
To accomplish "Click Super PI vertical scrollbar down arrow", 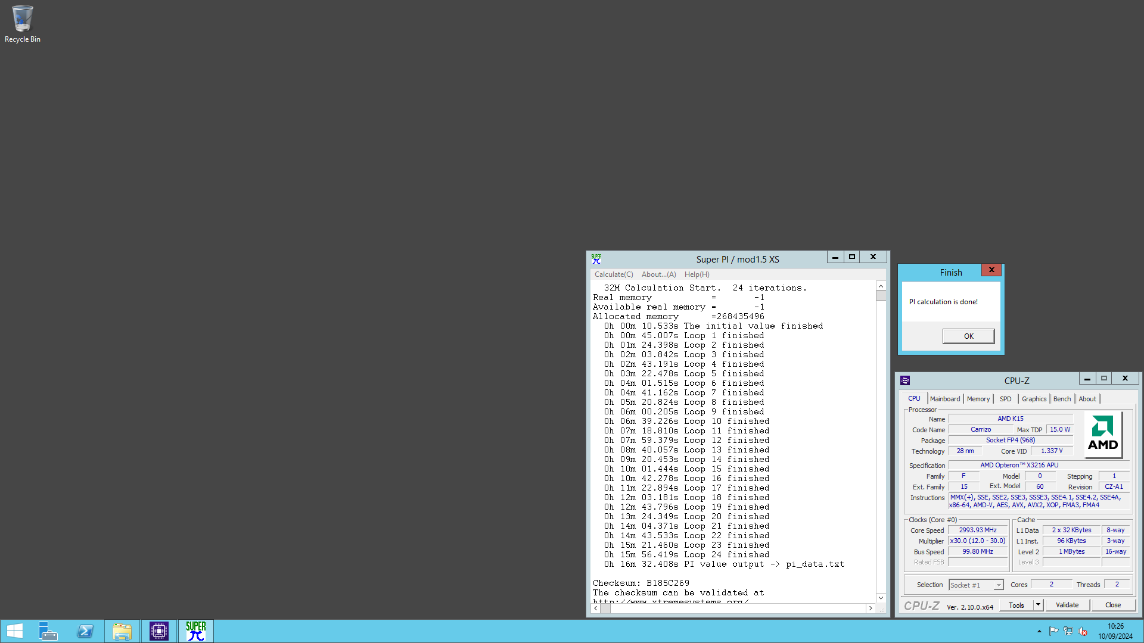I will 881,598.
